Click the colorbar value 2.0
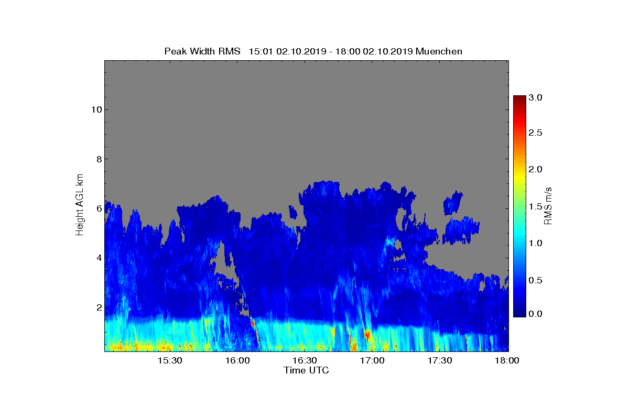Screen dimensions: 629x419 pos(536,170)
